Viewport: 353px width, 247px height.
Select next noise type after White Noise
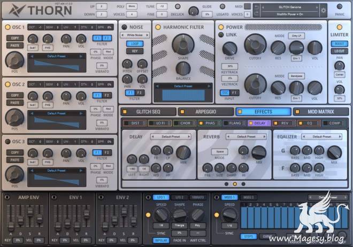click(x=147, y=35)
